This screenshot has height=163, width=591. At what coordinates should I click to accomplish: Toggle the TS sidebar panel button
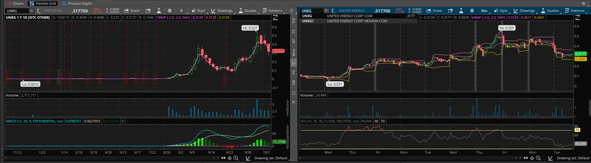click(x=293, y=32)
